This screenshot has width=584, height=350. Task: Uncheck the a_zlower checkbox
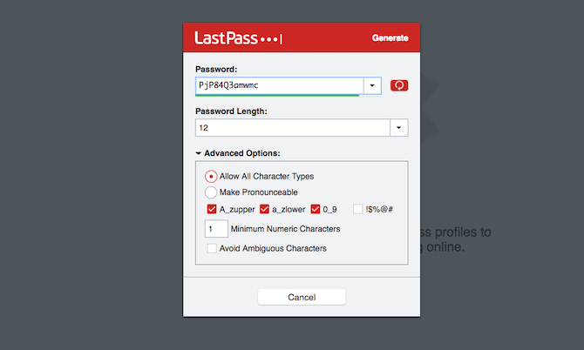click(264, 209)
